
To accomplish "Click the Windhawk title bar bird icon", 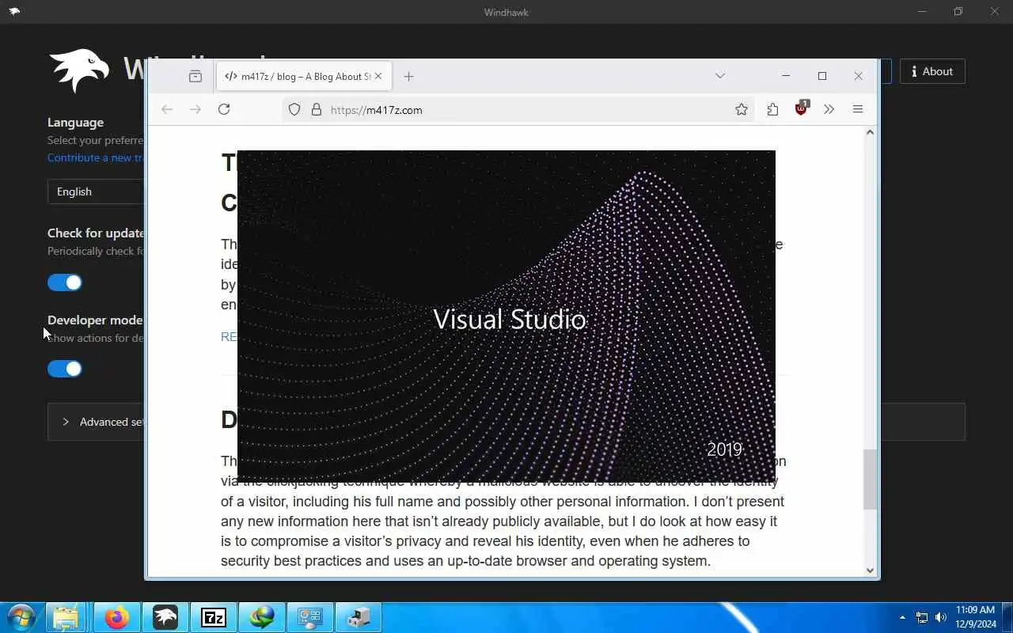I will (14, 11).
